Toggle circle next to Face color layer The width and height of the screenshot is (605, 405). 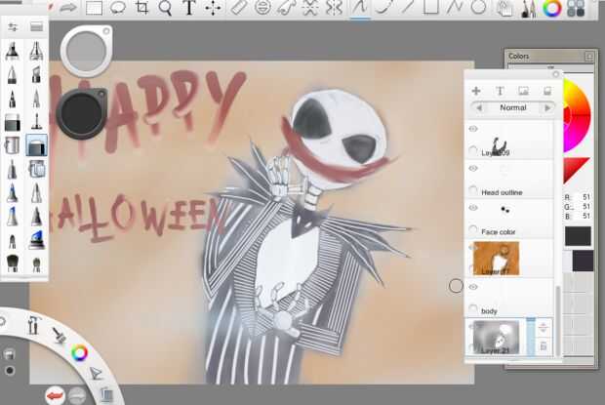point(473,230)
